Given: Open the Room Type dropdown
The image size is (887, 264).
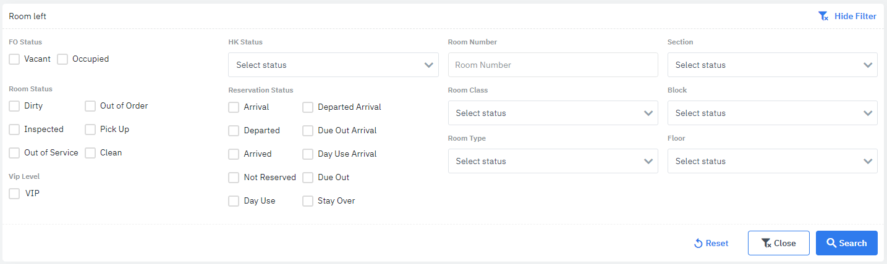Looking at the screenshot, I should (x=553, y=161).
